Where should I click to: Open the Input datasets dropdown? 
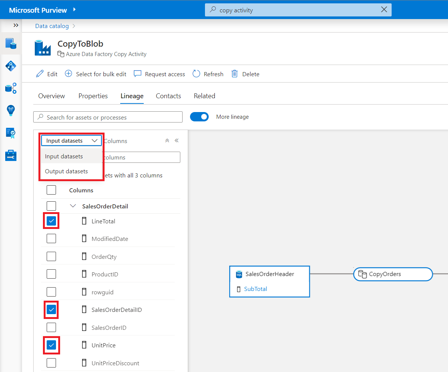pyautogui.click(x=71, y=140)
